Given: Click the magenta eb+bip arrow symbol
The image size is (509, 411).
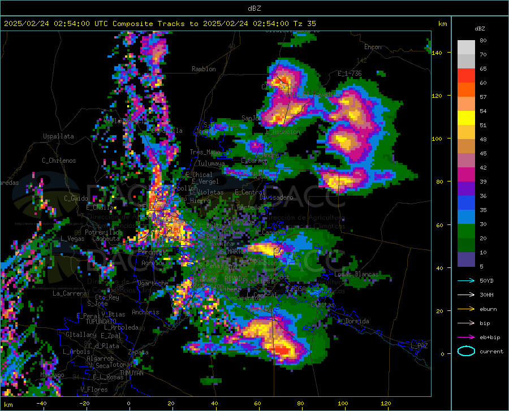Looking at the screenshot, I should click(466, 338).
